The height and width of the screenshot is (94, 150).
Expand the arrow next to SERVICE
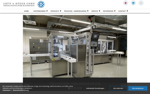(x=99, y=11)
